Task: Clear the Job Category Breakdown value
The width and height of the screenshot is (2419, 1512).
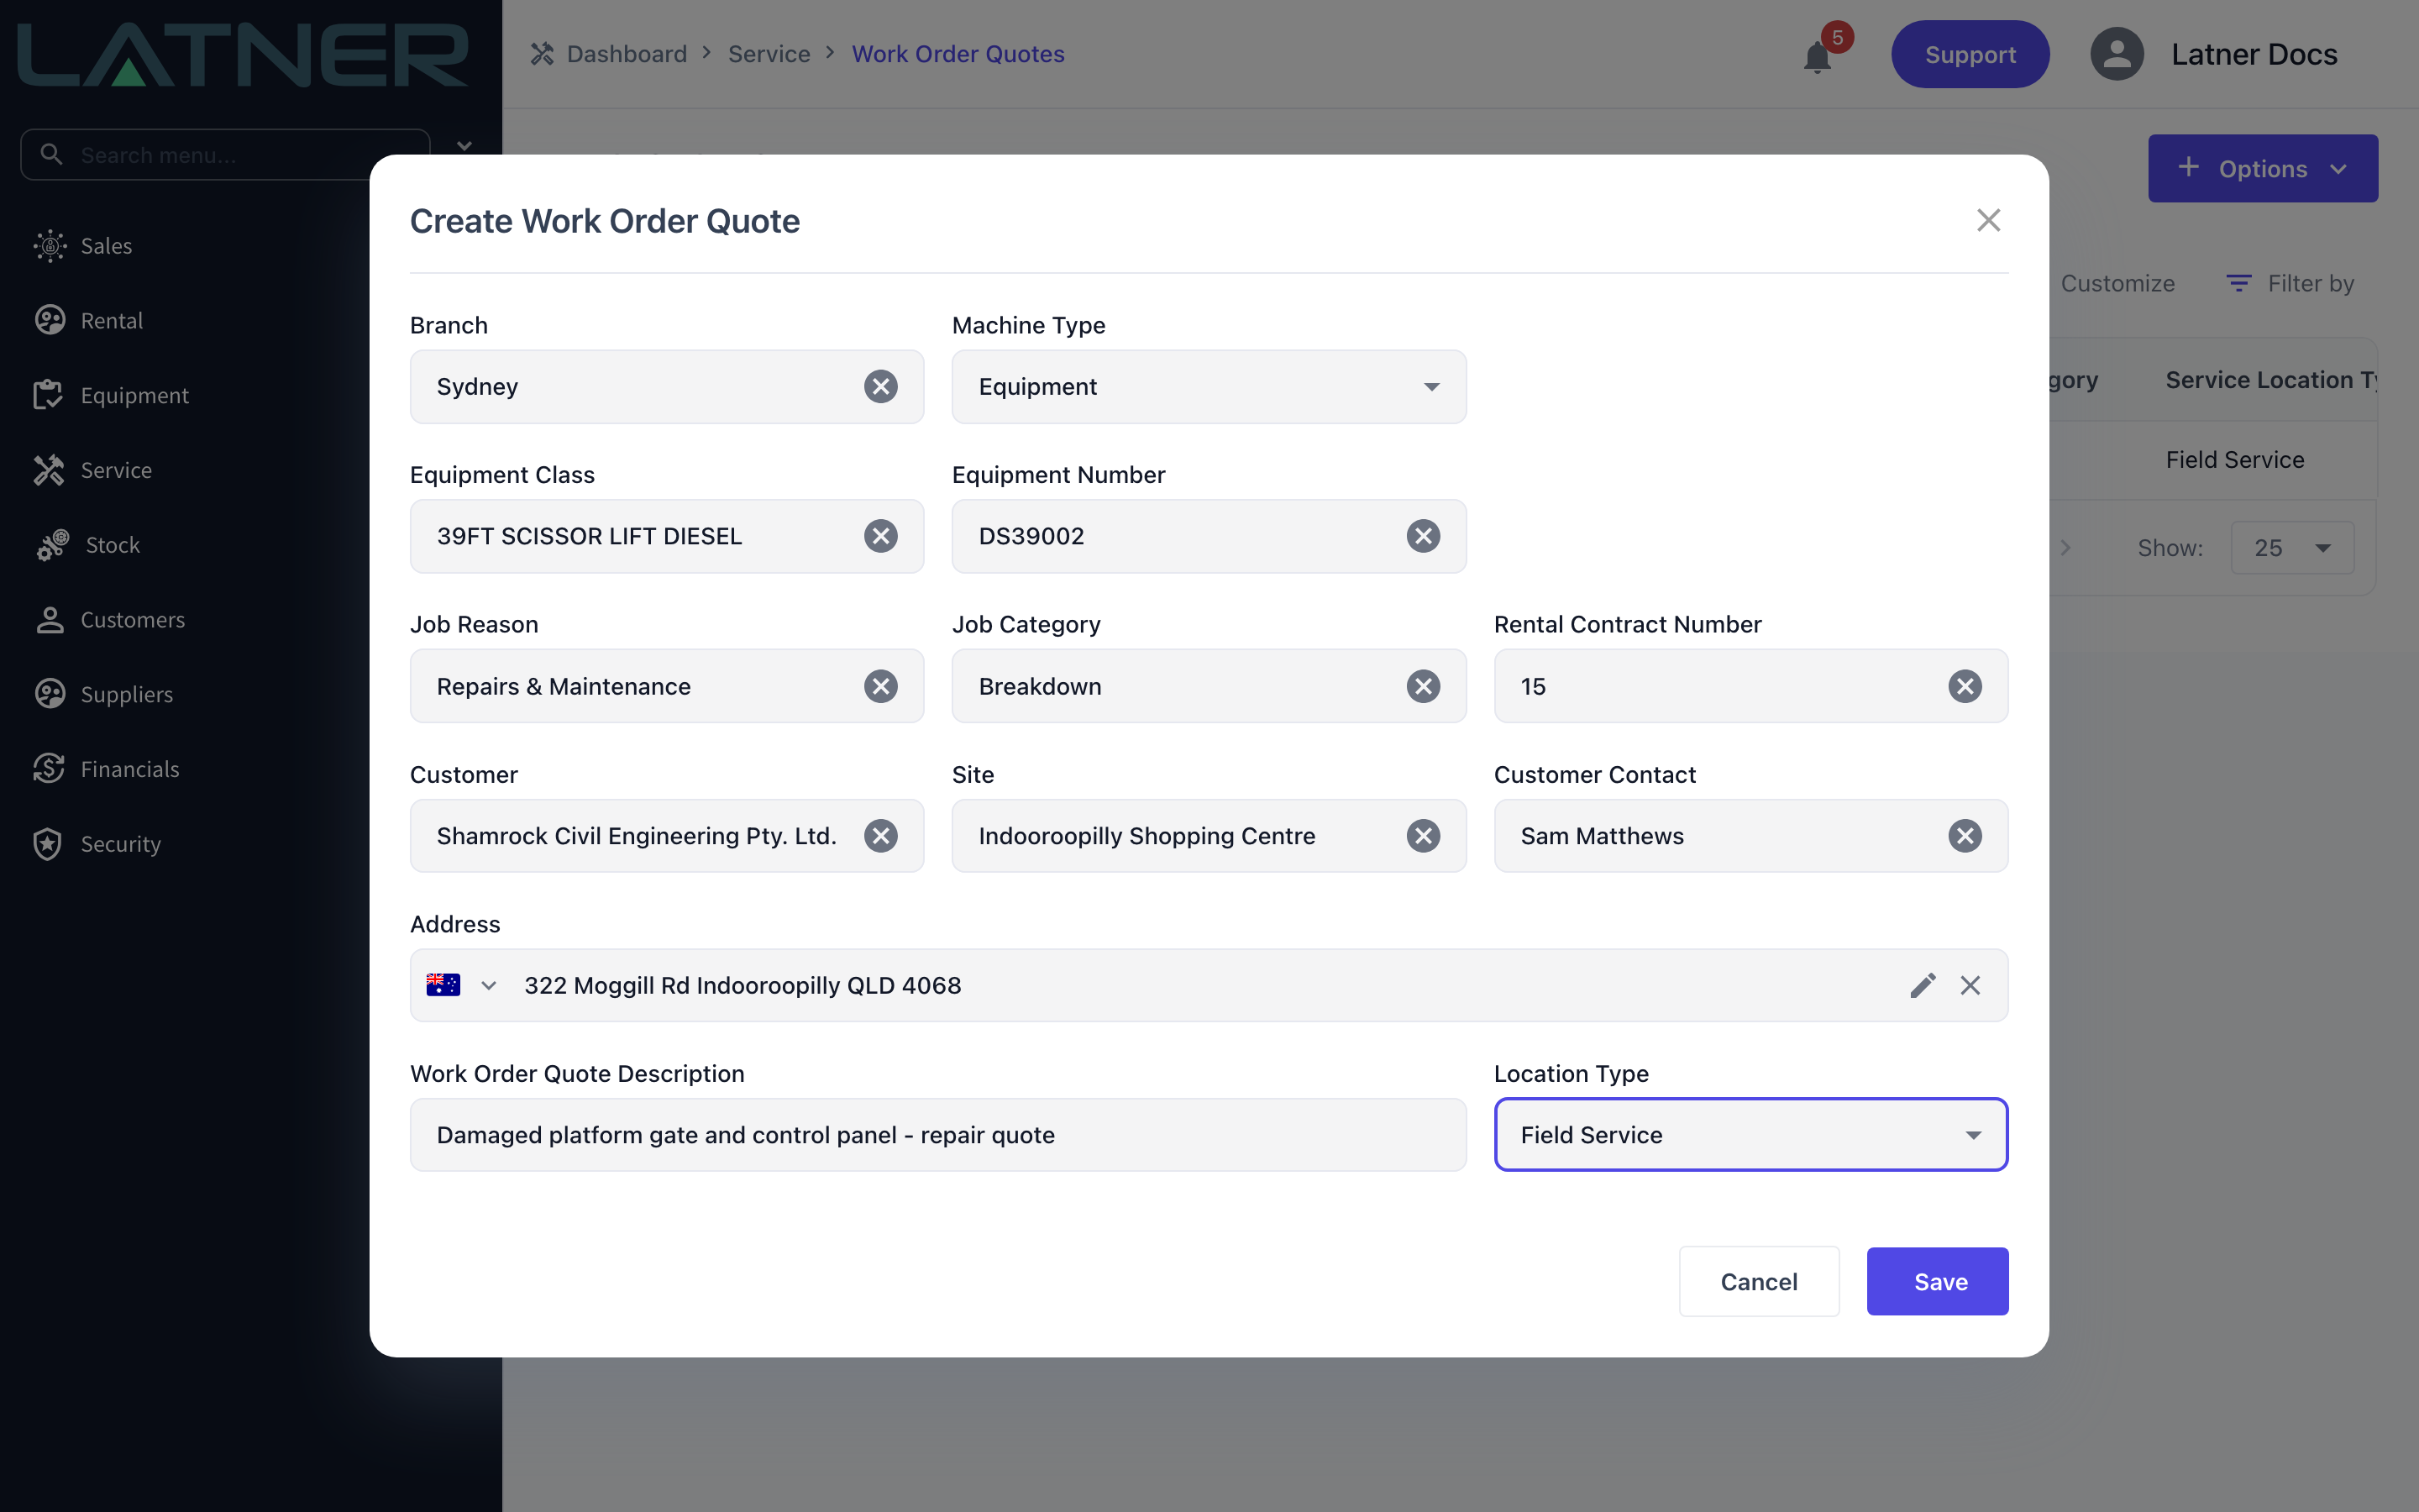Action: (1424, 686)
